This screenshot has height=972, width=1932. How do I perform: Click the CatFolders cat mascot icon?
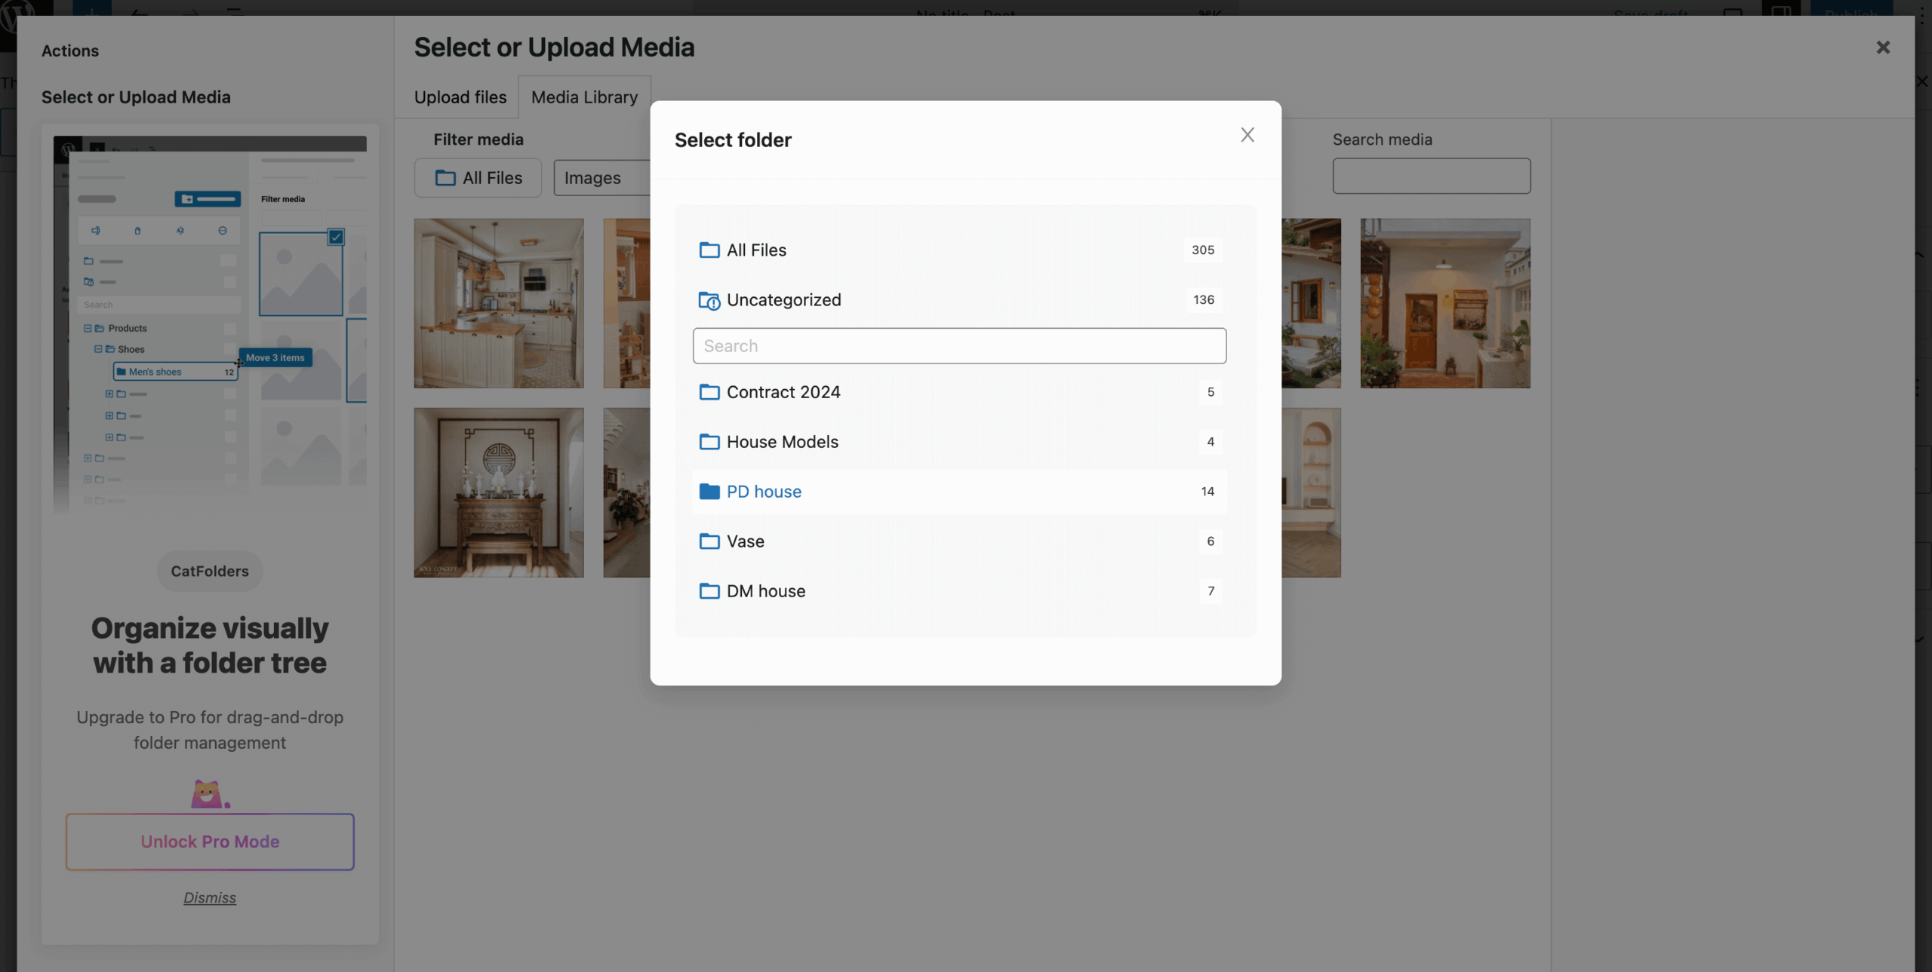click(x=209, y=794)
